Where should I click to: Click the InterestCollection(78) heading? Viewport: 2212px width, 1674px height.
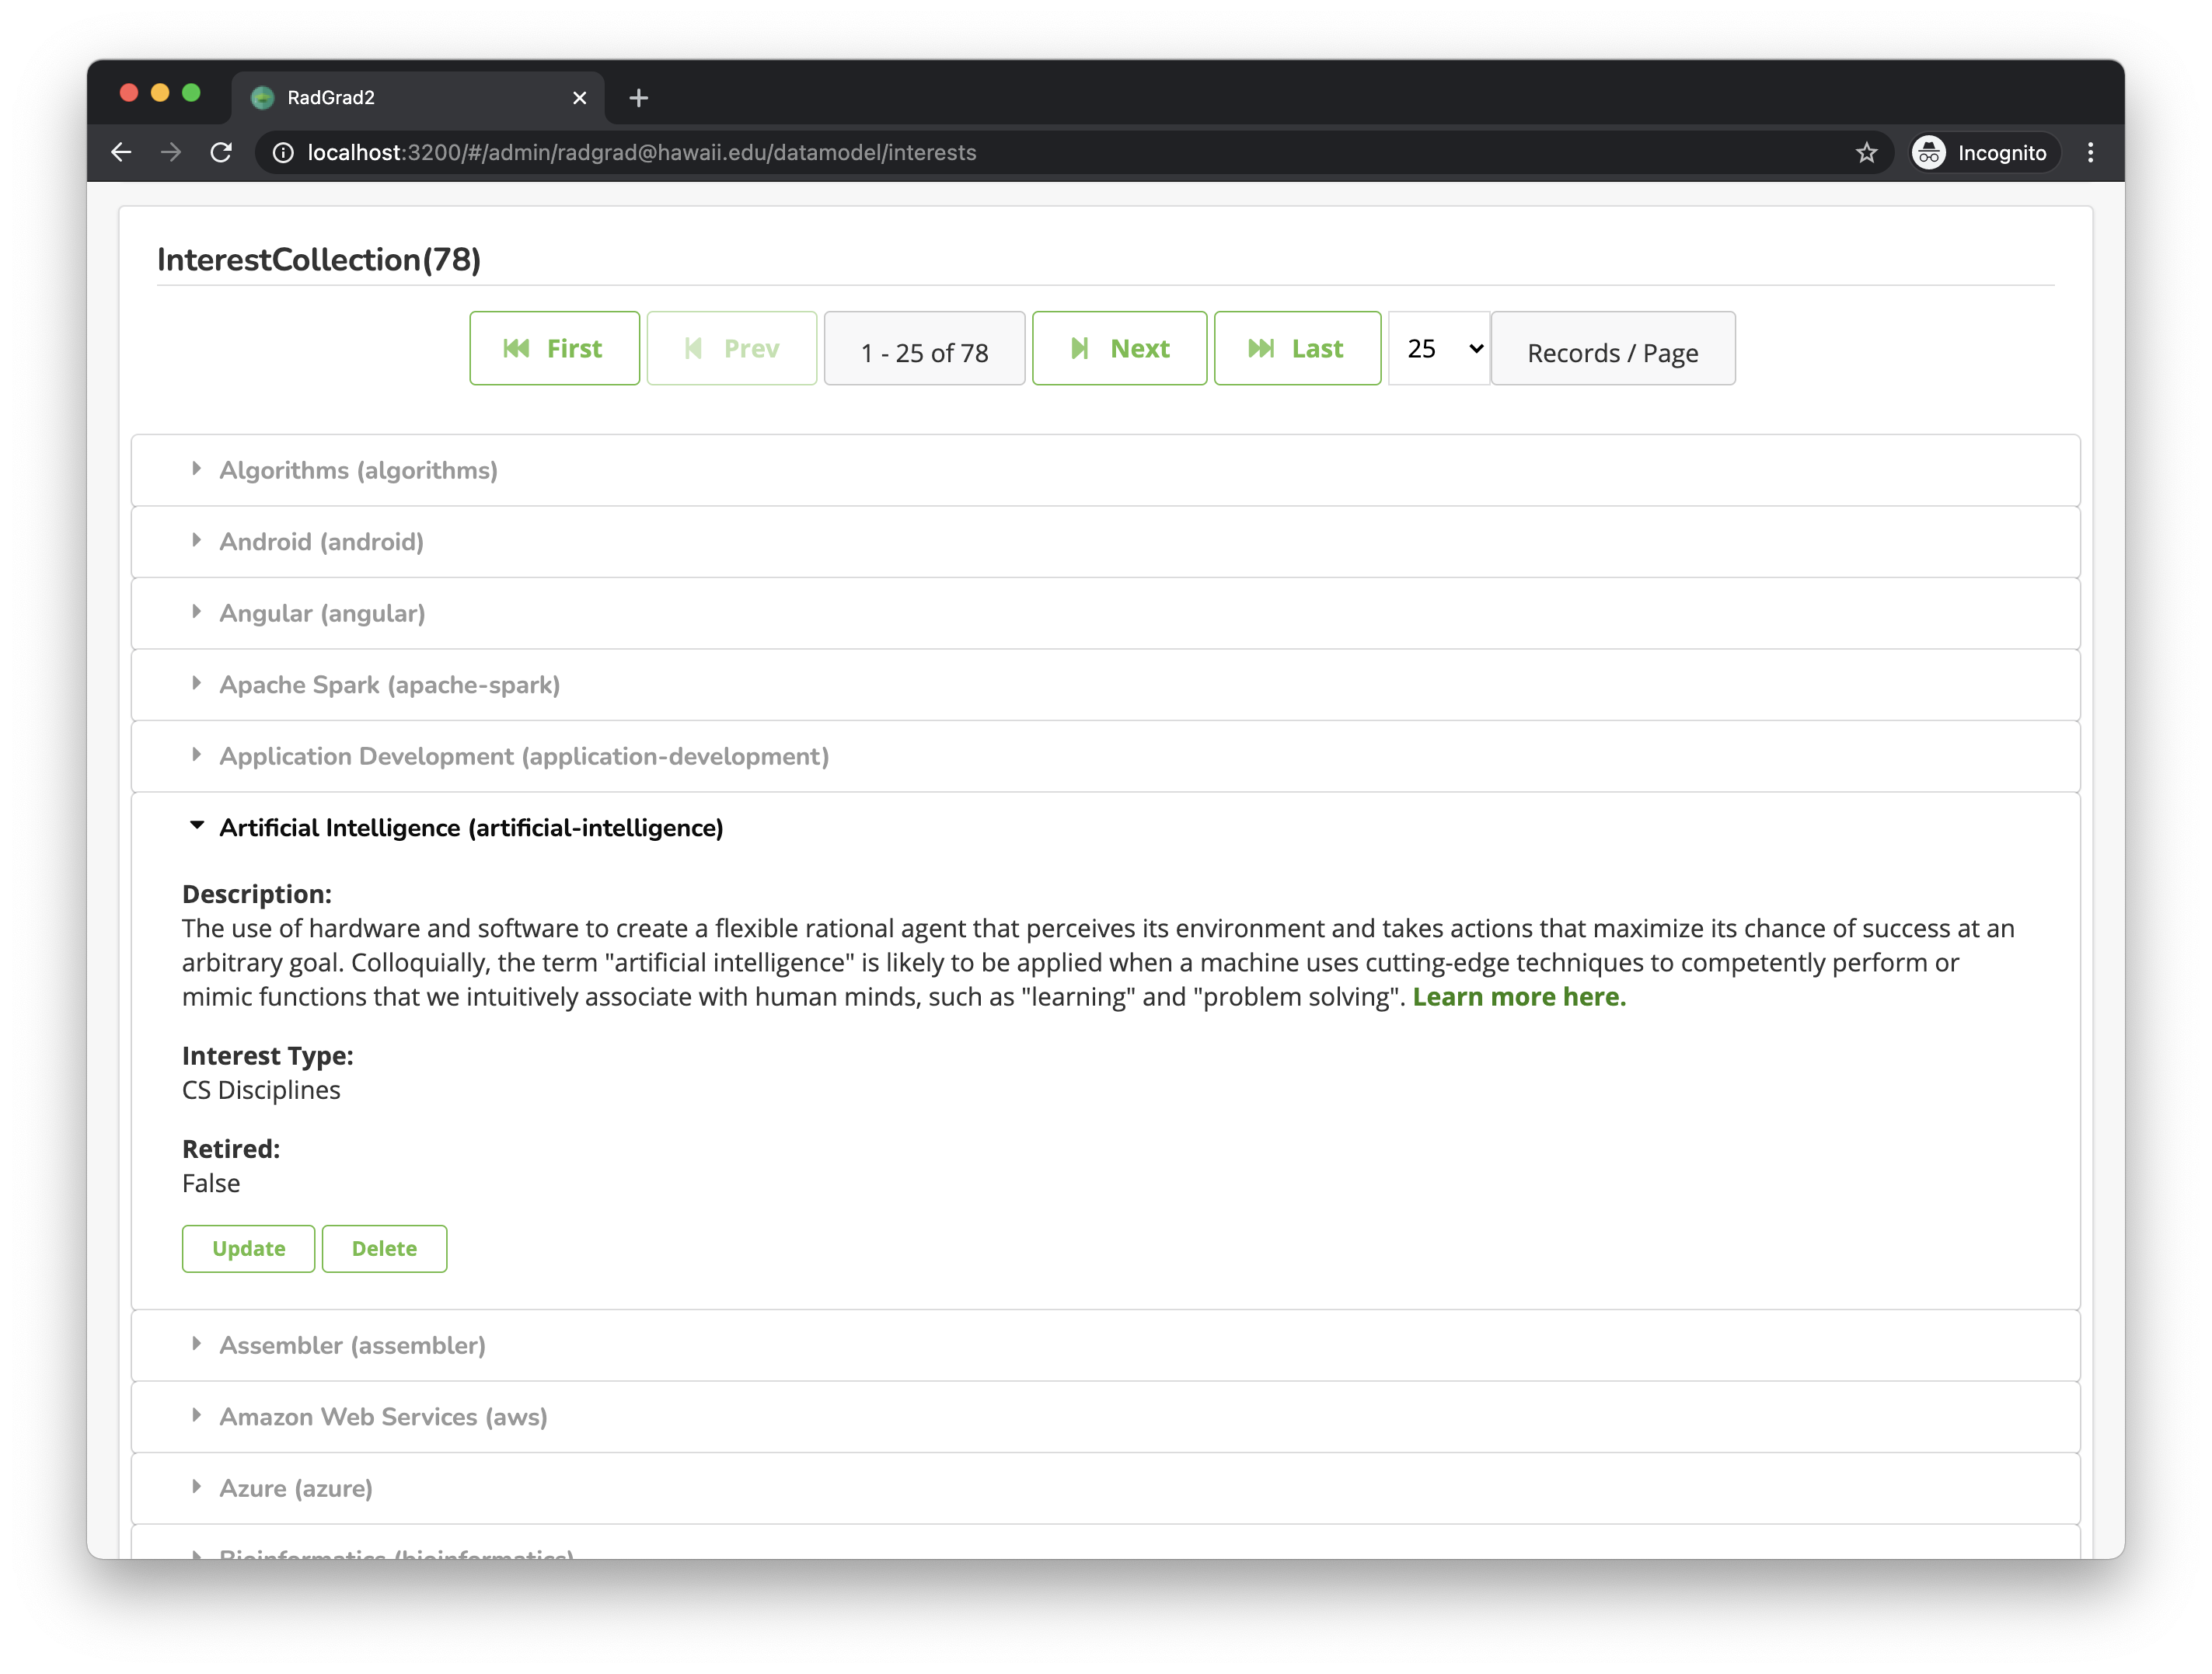click(319, 260)
